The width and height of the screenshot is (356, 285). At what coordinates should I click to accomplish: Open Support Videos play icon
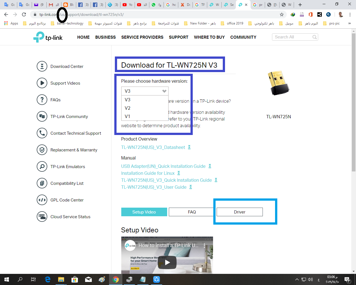click(42, 83)
